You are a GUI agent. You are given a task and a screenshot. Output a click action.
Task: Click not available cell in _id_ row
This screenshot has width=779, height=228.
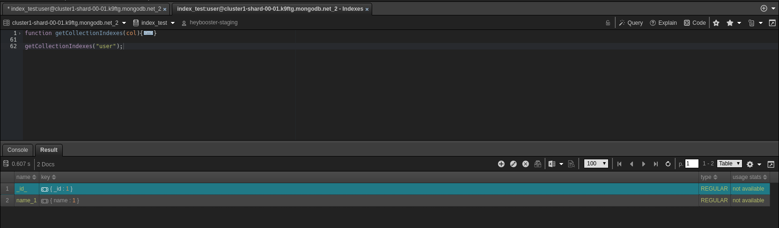click(x=750, y=189)
